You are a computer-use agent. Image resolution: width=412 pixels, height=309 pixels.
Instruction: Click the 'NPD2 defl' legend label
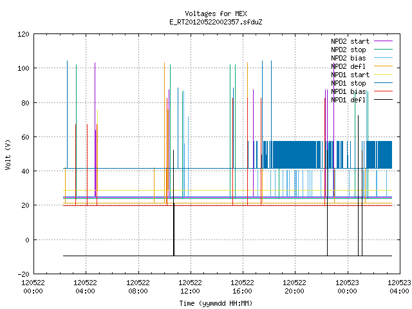[348, 66]
